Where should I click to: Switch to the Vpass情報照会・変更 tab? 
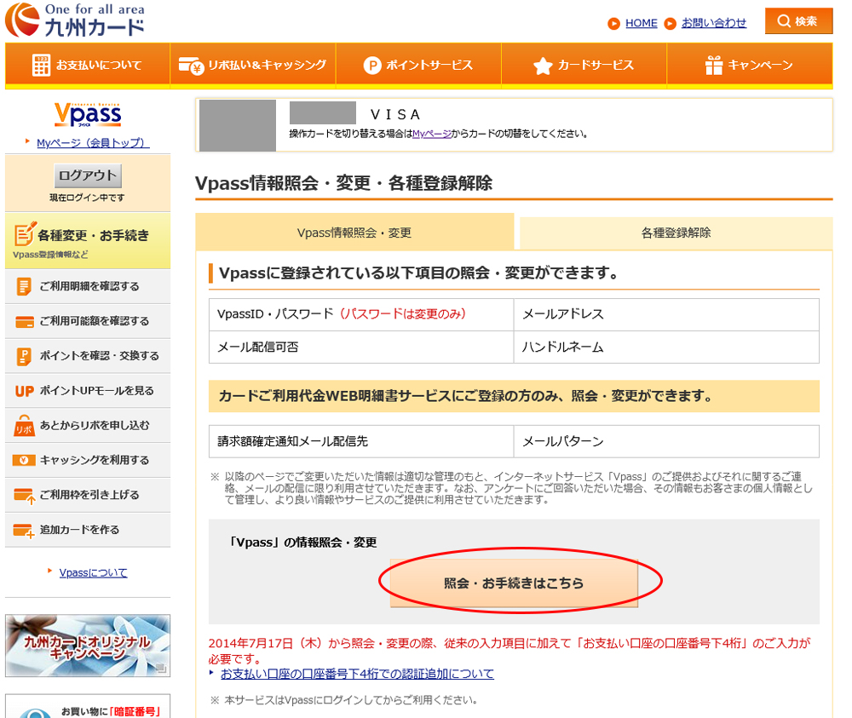354,233
